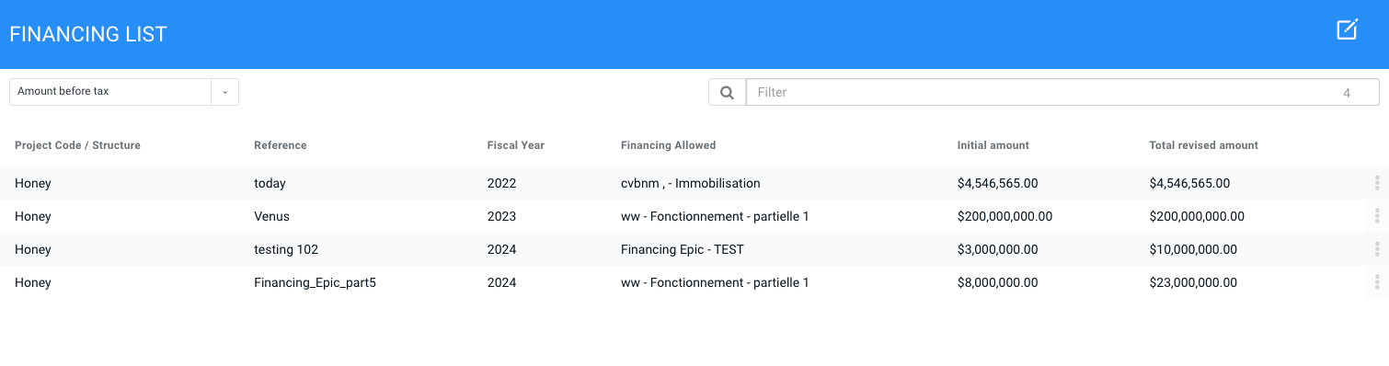Sort by Project Code / Structure column
Viewport: 1389px width, 366px height.
77,145
